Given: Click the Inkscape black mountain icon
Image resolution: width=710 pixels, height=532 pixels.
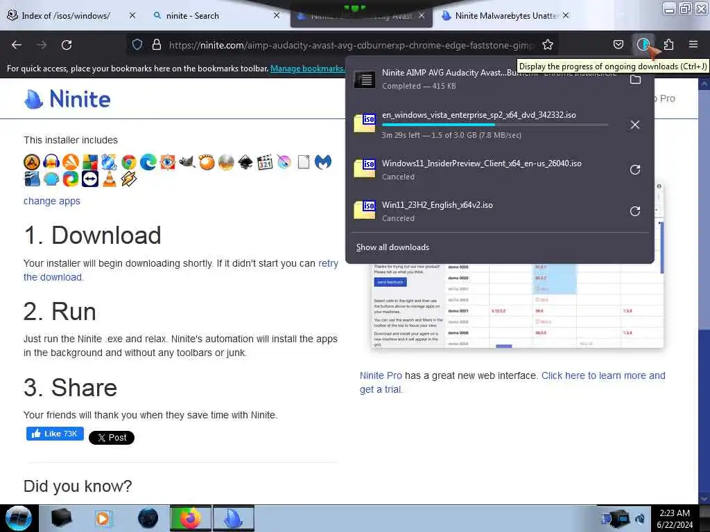Looking at the screenshot, I should [245, 162].
